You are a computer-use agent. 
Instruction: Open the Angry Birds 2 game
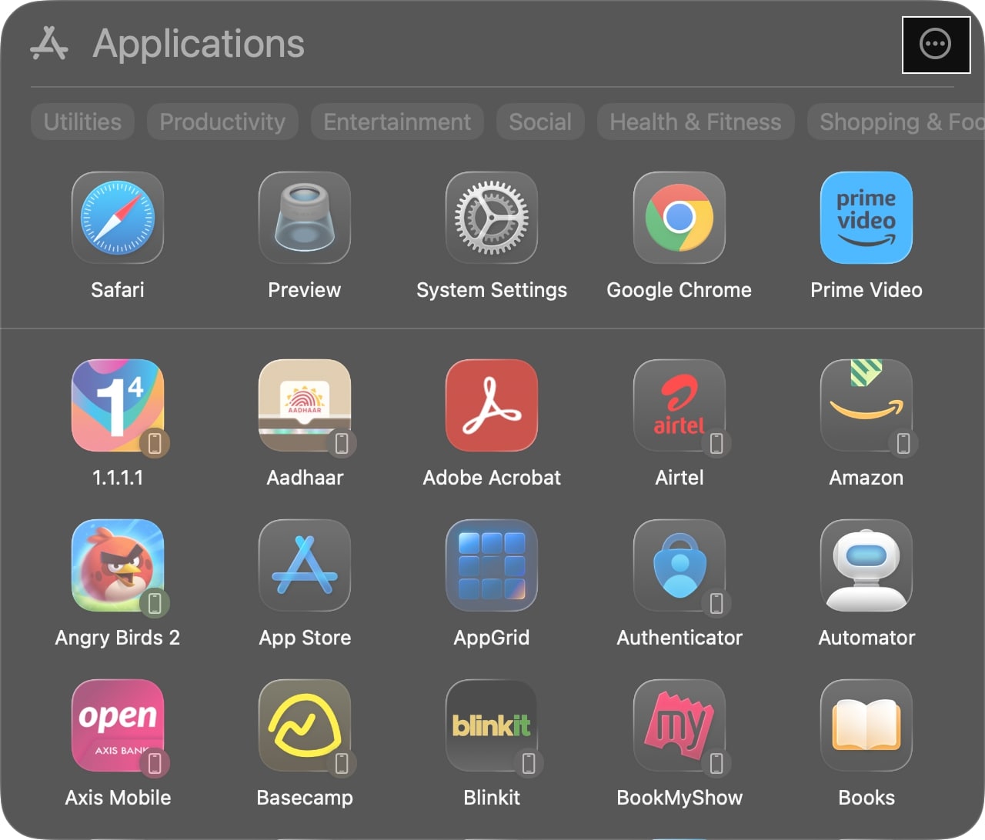click(118, 565)
